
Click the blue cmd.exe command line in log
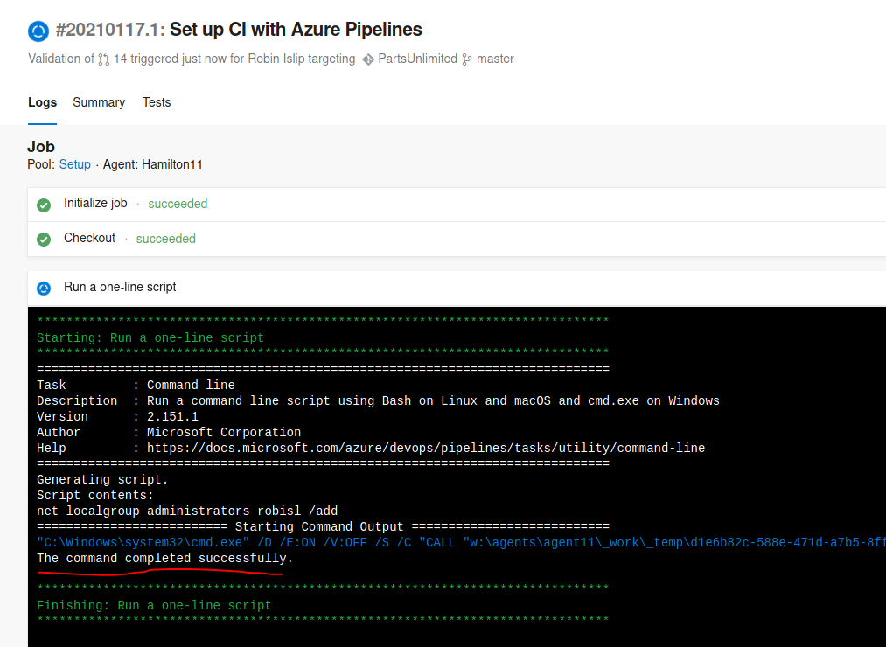(x=461, y=543)
